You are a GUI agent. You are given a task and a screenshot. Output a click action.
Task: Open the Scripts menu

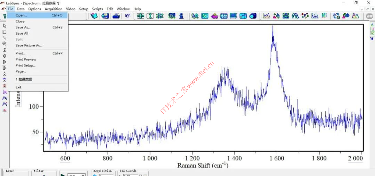point(97,9)
